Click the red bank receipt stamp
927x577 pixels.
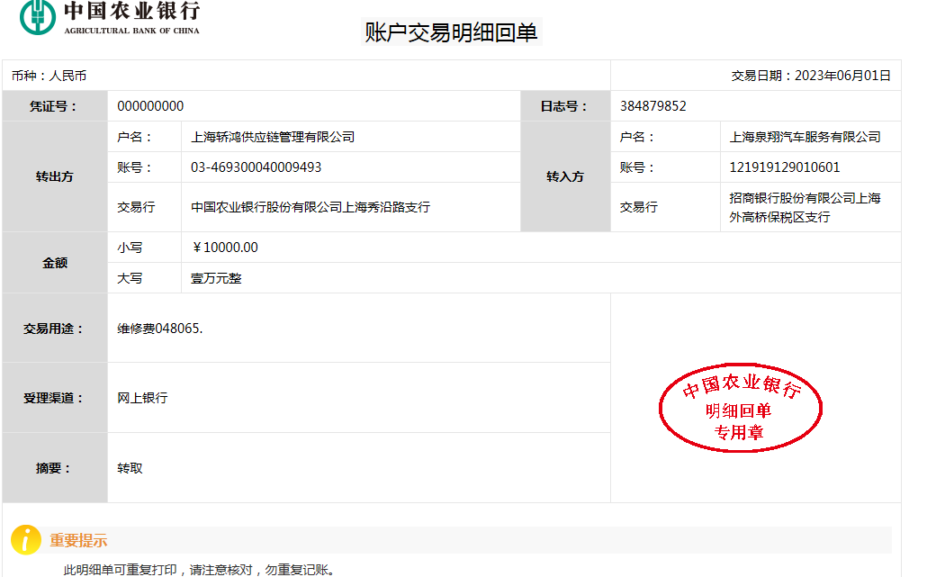point(741,410)
